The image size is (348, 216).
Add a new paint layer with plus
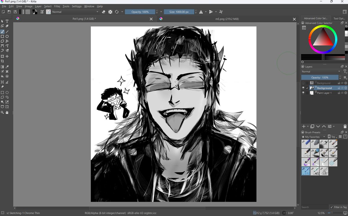tap(304, 126)
